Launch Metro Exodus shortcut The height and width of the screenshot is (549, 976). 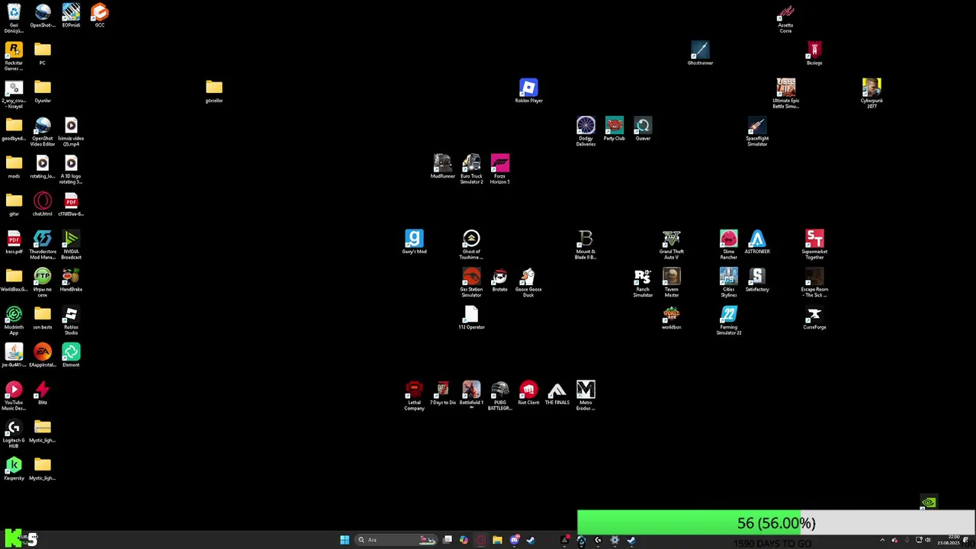(x=586, y=396)
